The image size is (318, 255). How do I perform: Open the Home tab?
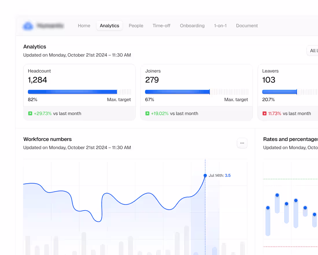(84, 26)
